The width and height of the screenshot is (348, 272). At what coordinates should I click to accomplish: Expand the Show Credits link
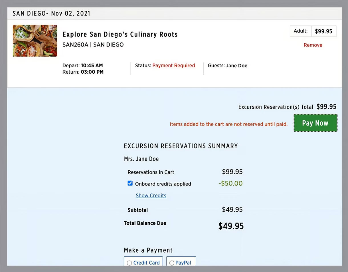[x=151, y=196]
